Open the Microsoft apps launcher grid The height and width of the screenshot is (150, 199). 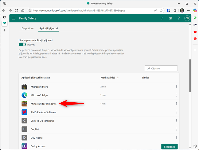coord(14,18)
